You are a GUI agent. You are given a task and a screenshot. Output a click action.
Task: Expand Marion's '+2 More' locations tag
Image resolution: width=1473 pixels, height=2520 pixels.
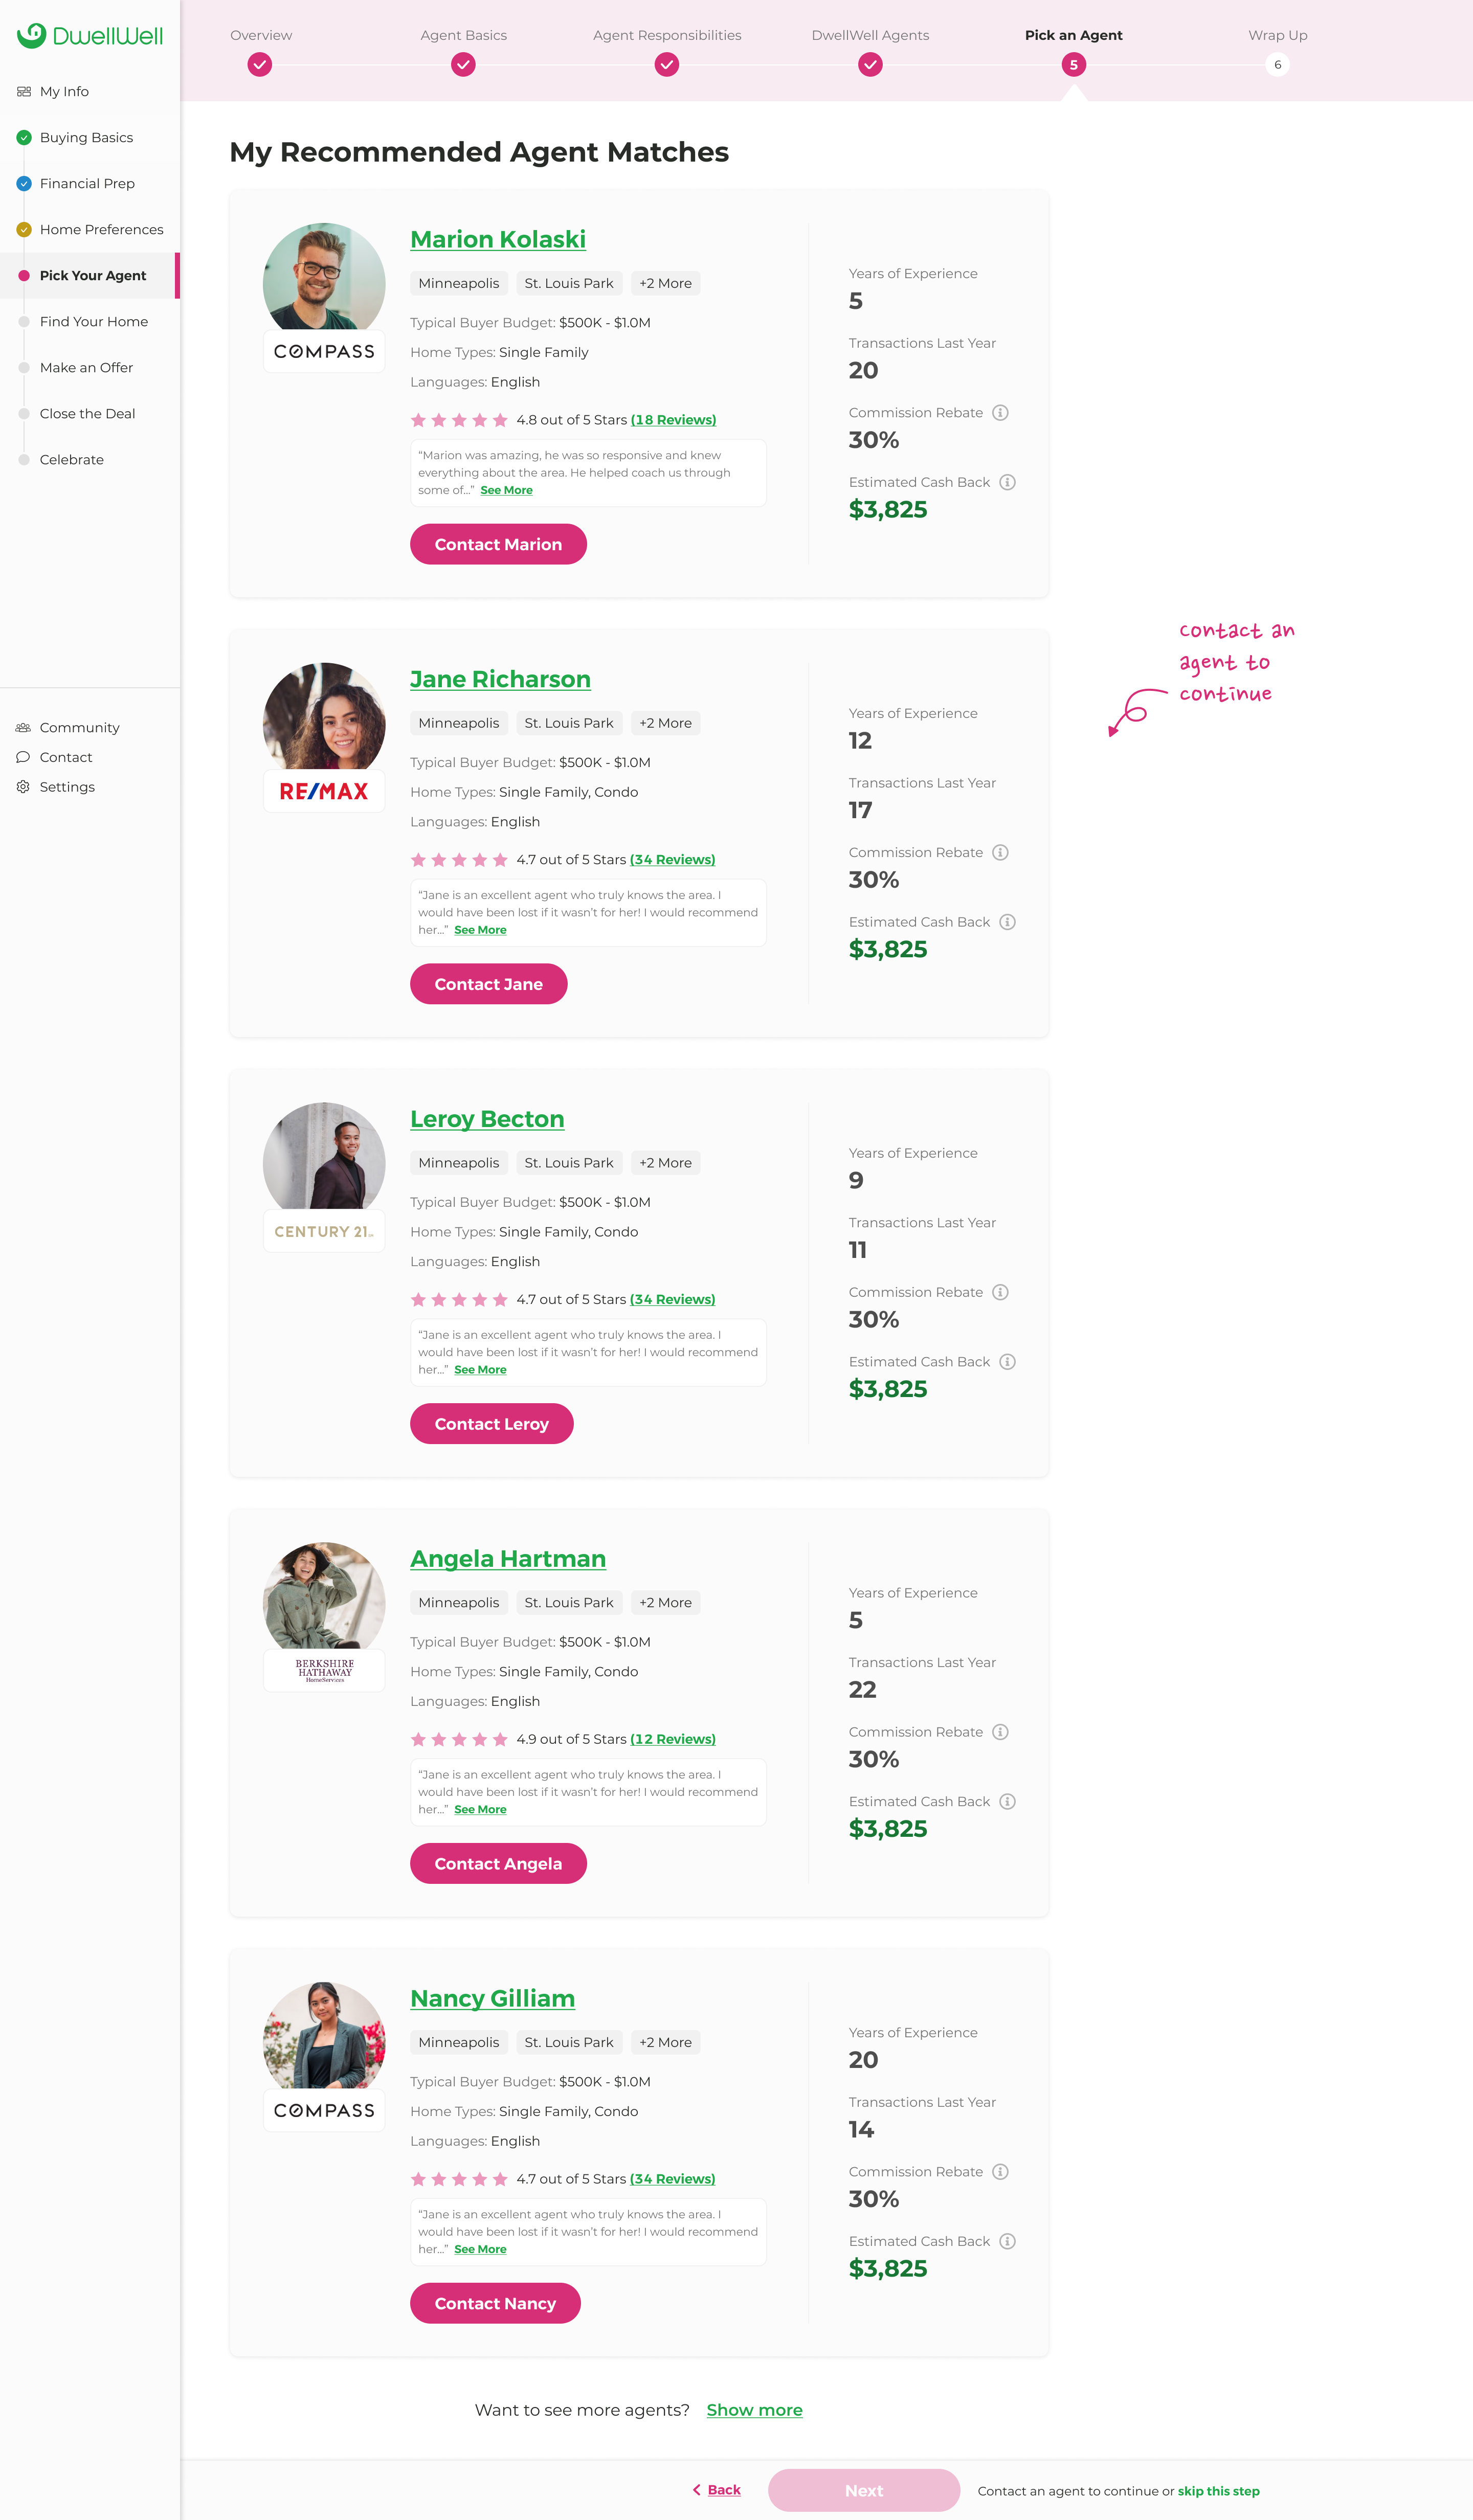point(665,283)
